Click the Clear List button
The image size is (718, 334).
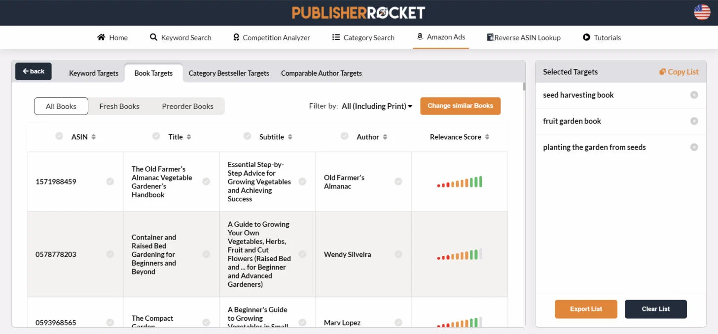[x=656, y=309]
